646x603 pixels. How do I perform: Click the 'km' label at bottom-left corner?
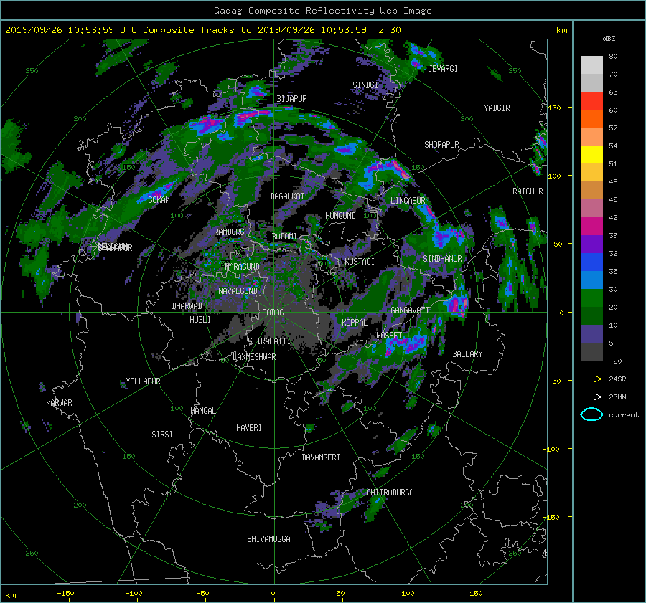coord(11,595)
